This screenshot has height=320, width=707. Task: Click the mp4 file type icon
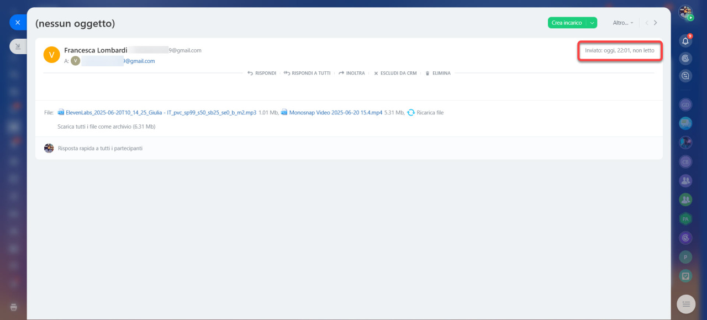[284, 113]
